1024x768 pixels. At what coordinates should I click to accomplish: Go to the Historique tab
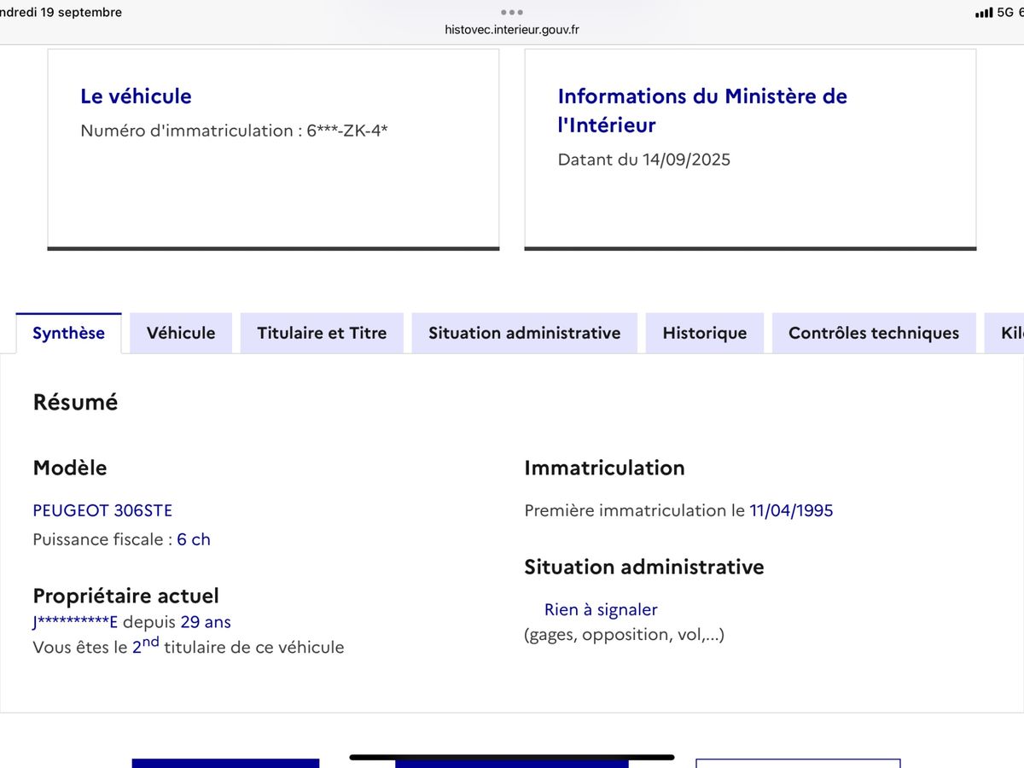pos(705,333)
